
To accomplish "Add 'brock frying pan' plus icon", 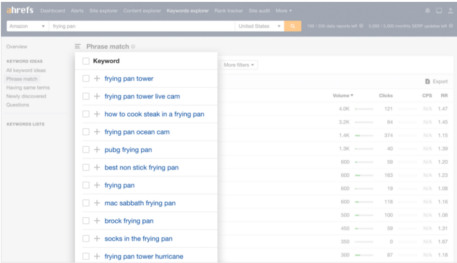I will point(97,221).
